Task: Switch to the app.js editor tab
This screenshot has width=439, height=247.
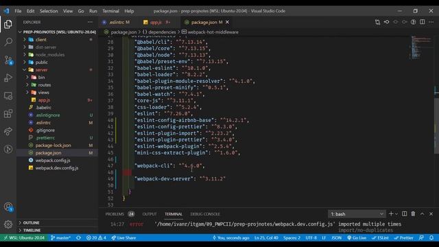Action: point(156,22)
